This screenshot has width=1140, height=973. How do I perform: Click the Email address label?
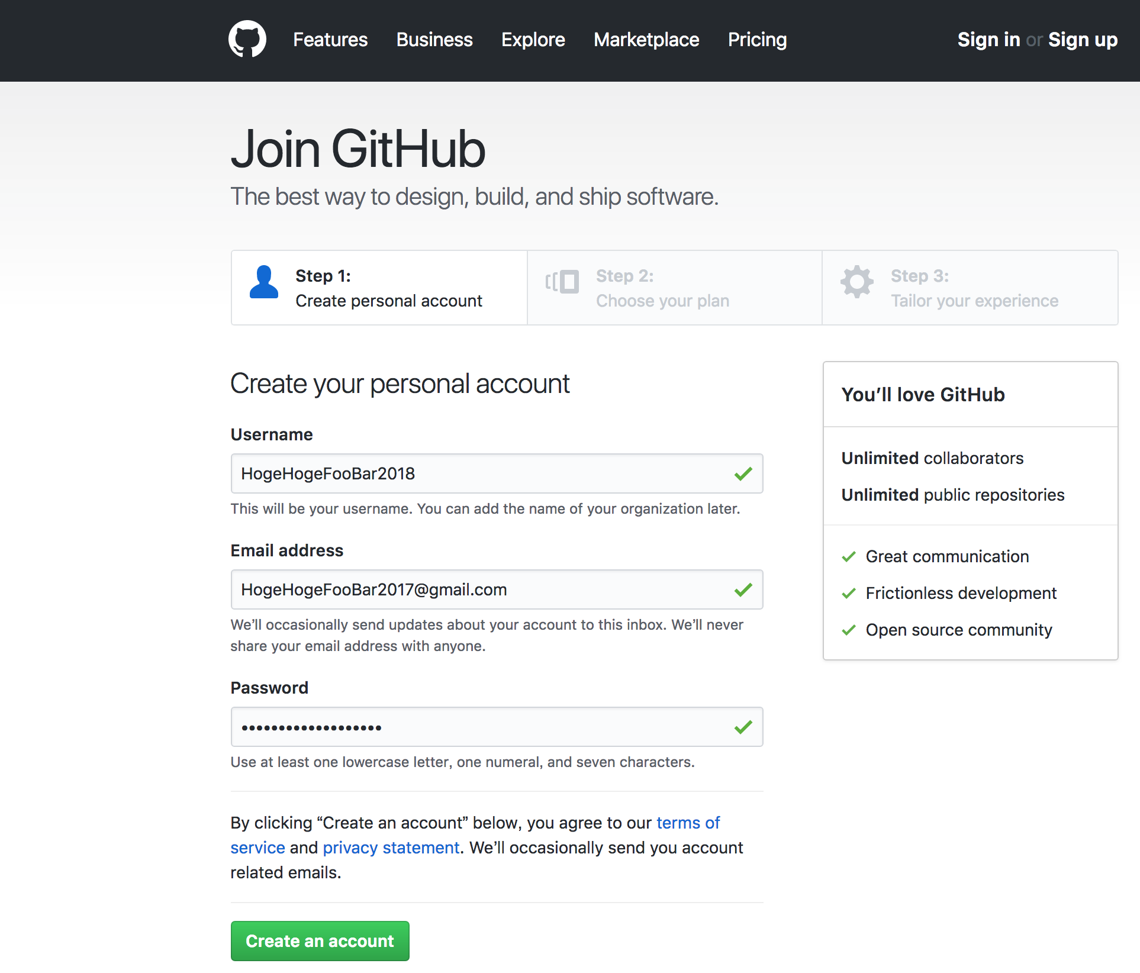(286, 550)
